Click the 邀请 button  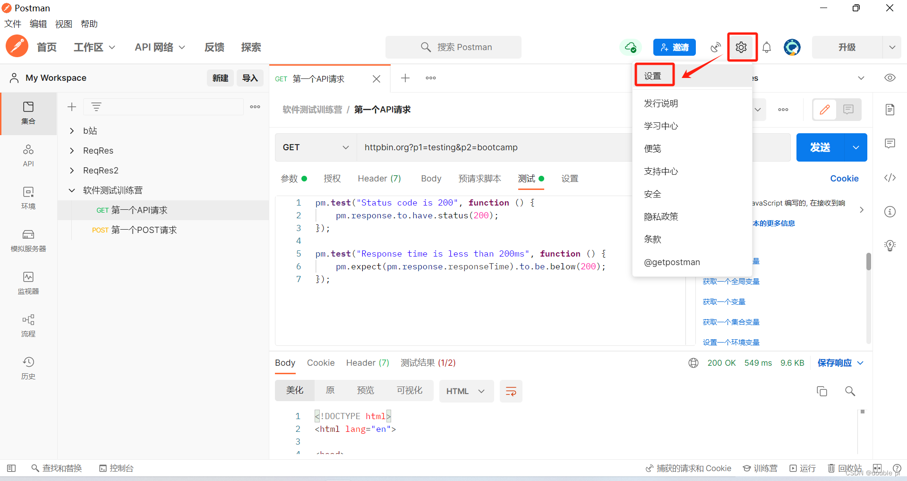(675, 47)
